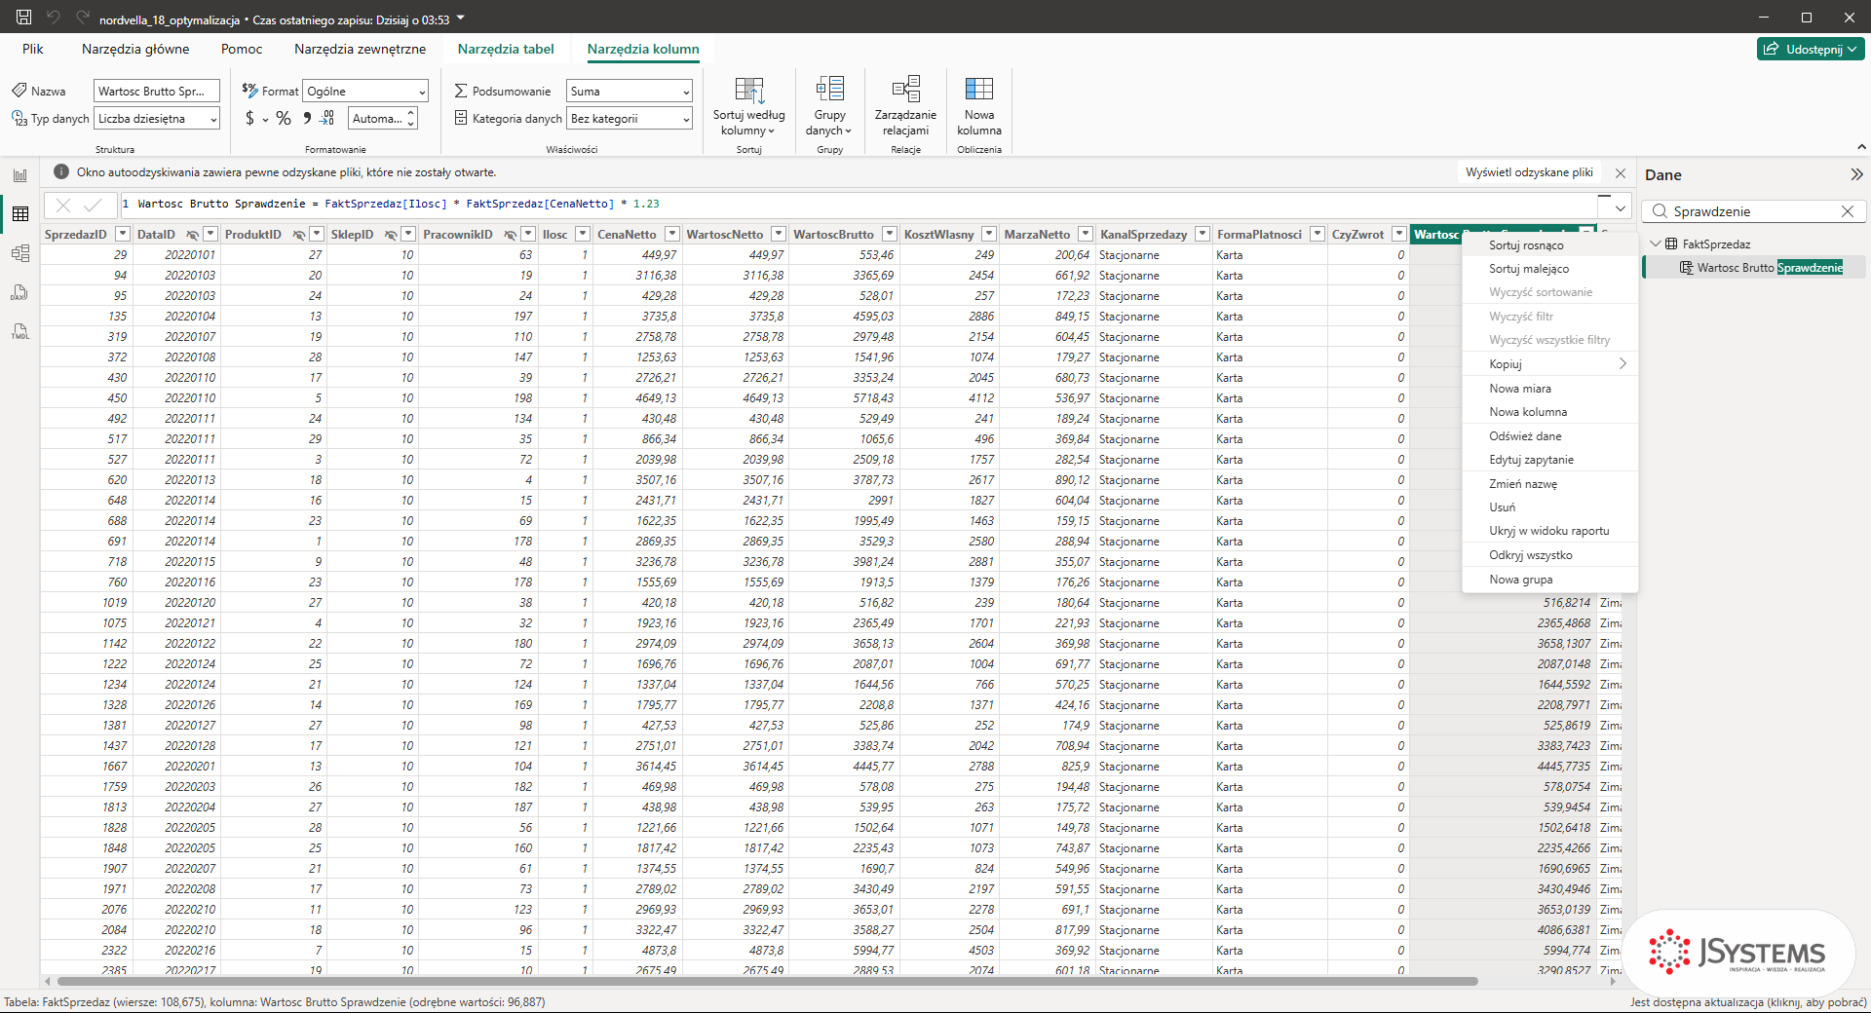Open the Format dropdown showing Ogólne
This screenshot has height=1013, width=1871.
coord(365,91)
